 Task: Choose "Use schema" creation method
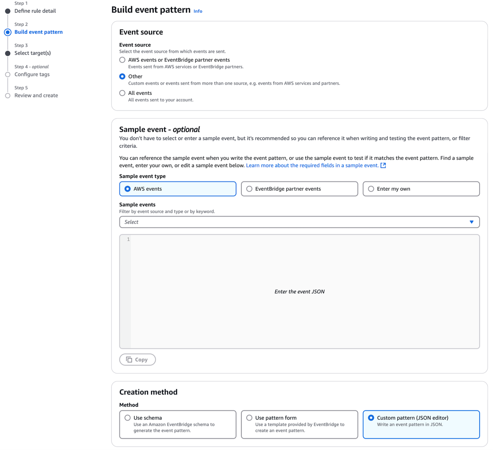pos(128,418)
